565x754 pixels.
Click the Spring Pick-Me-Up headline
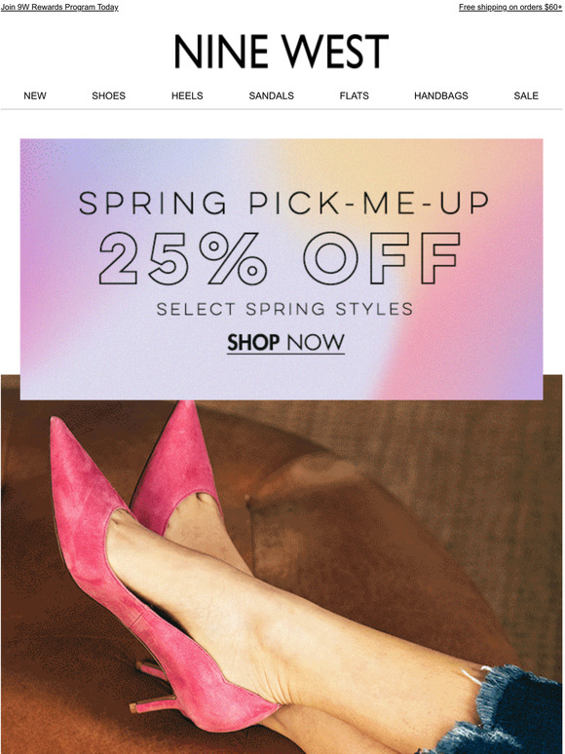(x=283, y=203)
